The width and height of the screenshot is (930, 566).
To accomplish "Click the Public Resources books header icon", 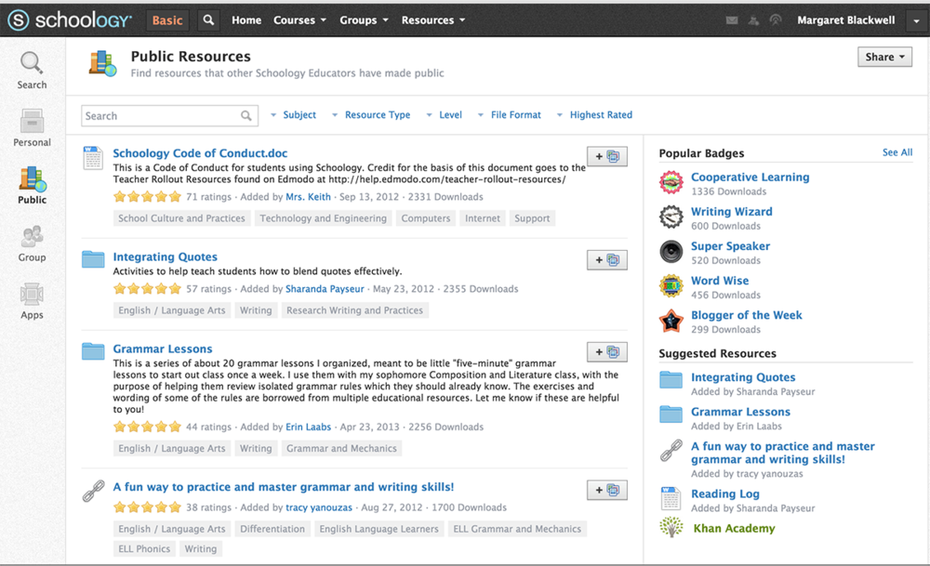I will click(x=102, y=63).
